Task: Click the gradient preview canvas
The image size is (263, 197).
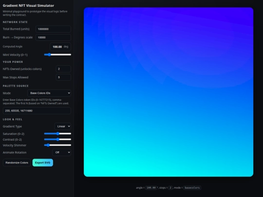Action: [169, 92]
